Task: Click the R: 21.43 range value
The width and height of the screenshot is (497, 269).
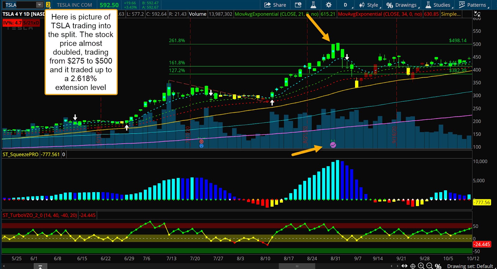Action: (178, 14)
